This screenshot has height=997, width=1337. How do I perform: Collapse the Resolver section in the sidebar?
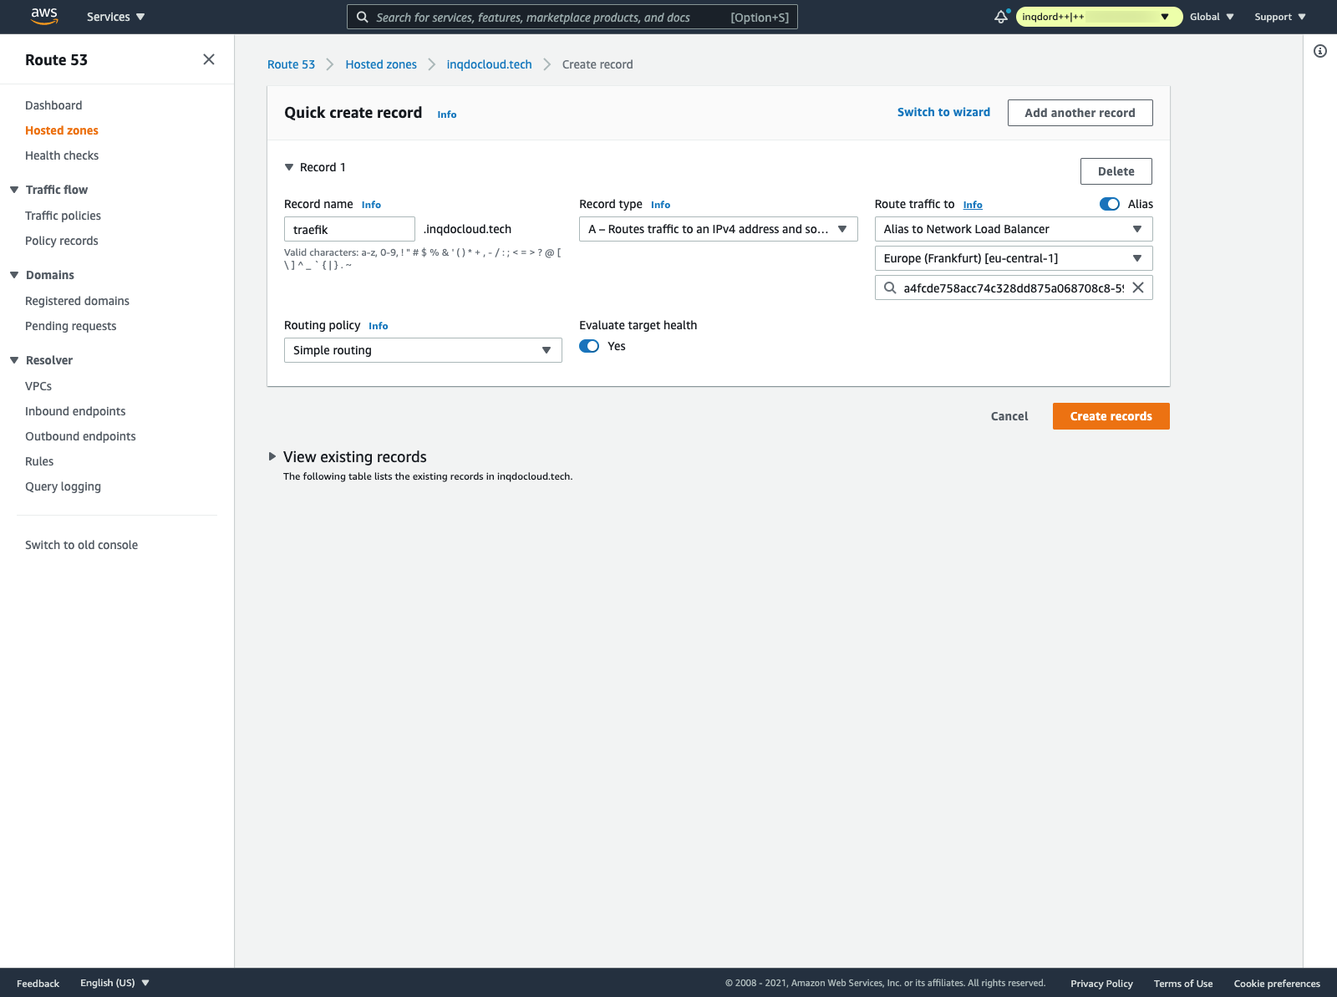click(x=13, y=359)
